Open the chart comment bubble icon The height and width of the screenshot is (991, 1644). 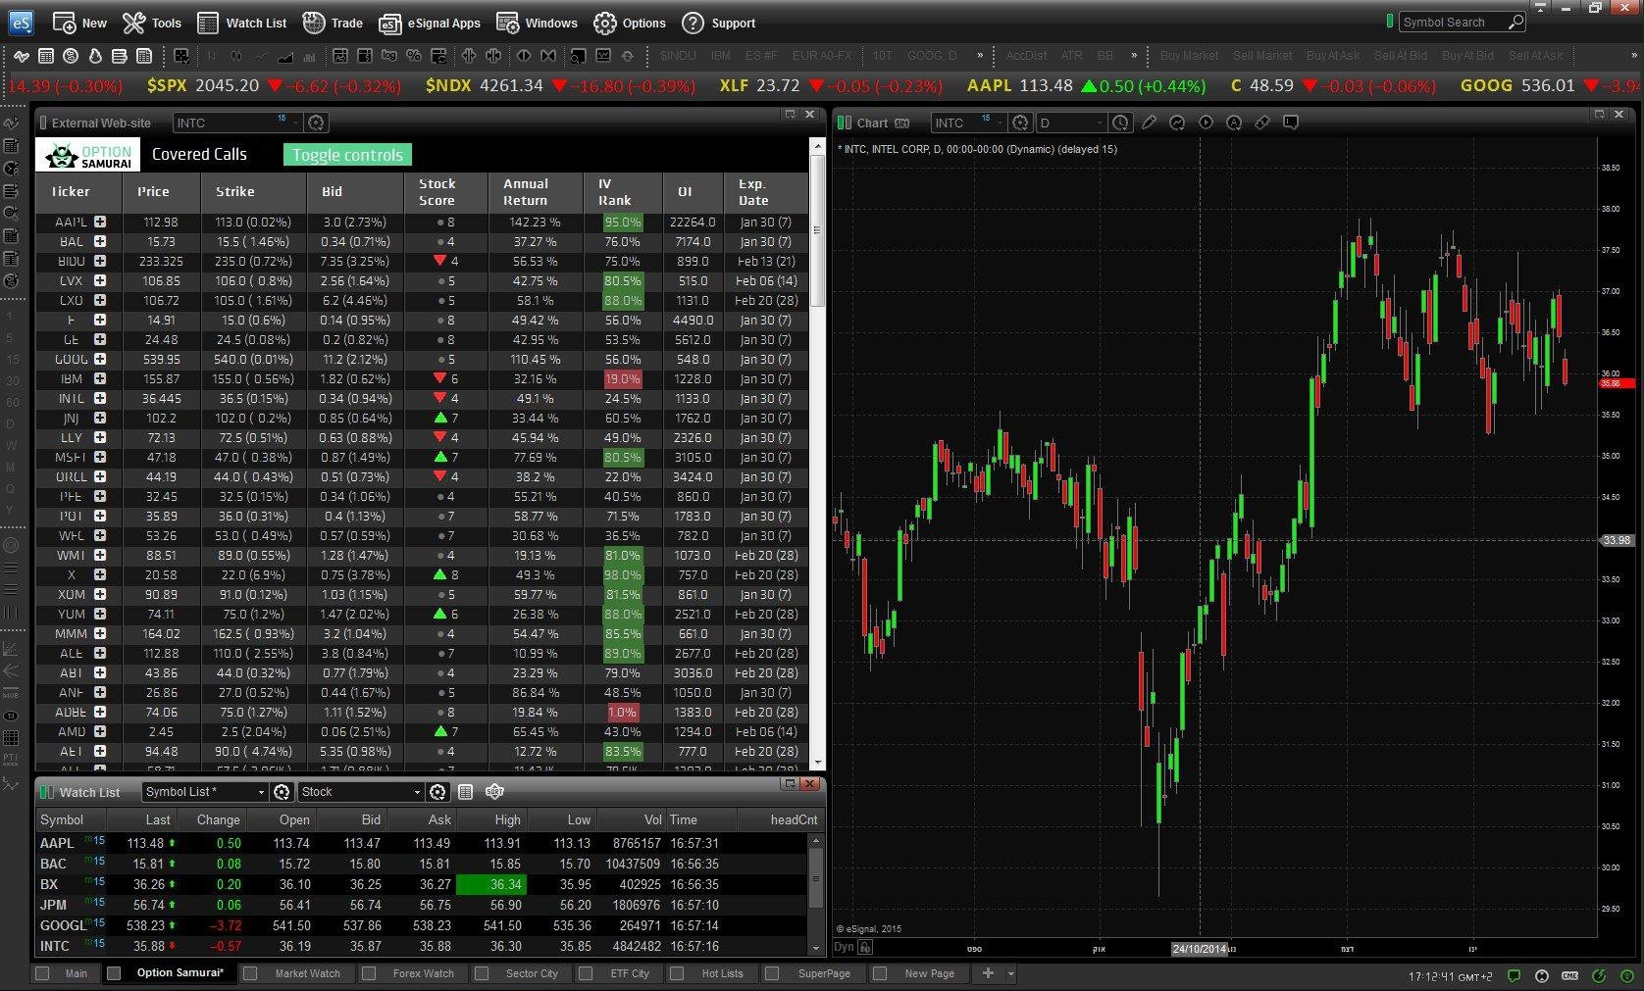(1291, 123)
